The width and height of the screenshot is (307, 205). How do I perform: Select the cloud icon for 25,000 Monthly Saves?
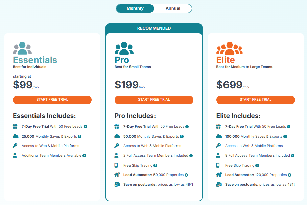(x=16, y=136)
